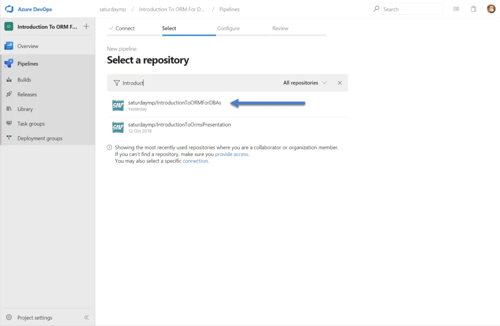Click the funnel filter icon

(117, 83)
